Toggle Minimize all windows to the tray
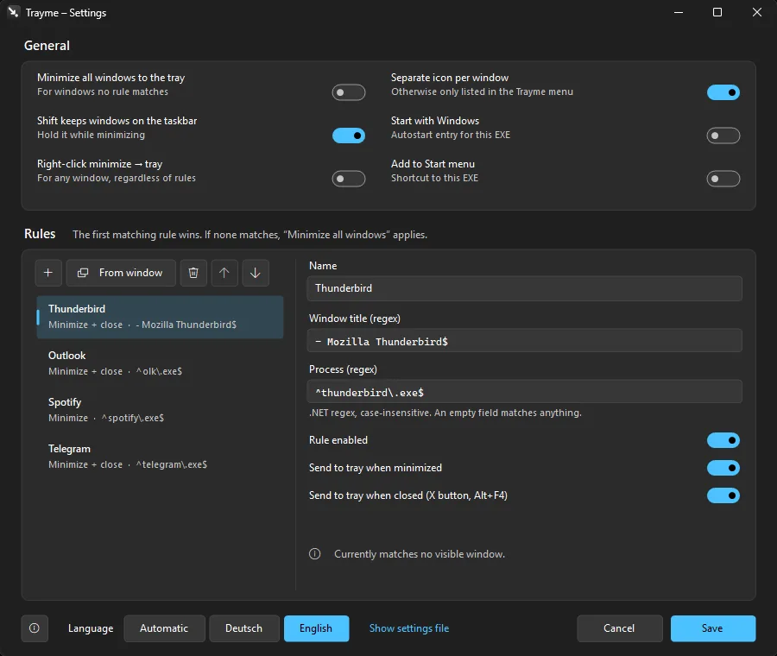Viewport: 777px width, 656px height. 349,92
